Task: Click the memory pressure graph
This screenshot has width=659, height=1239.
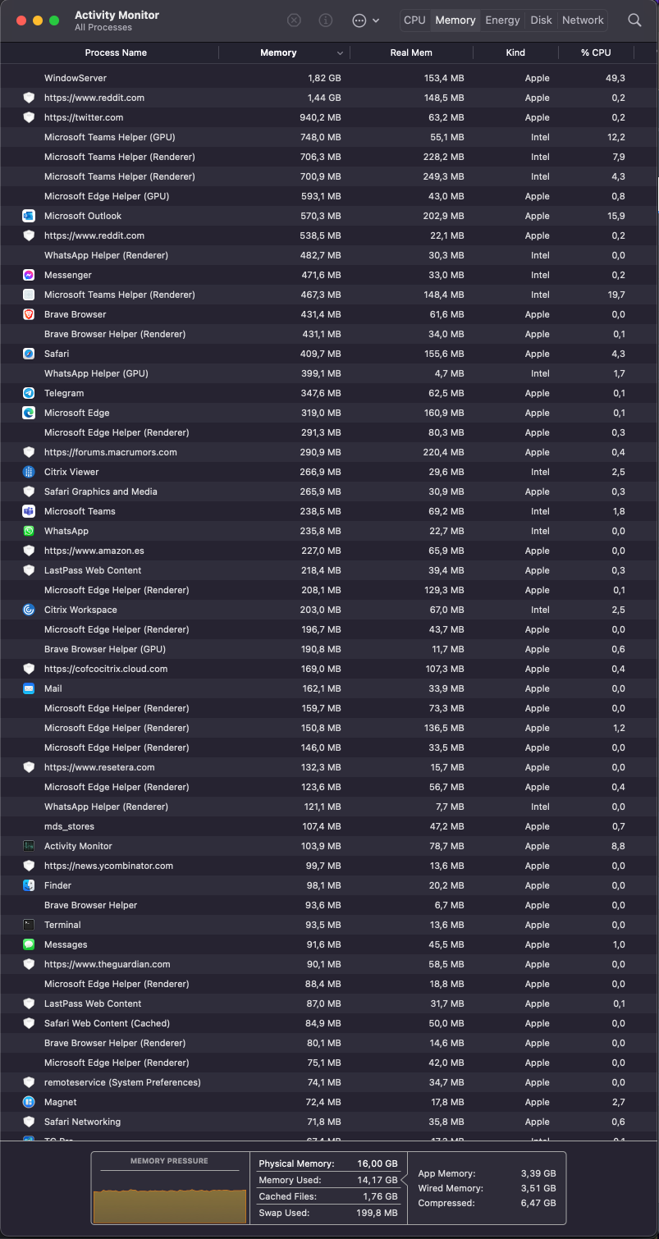Action: [x=170, y=1205]
